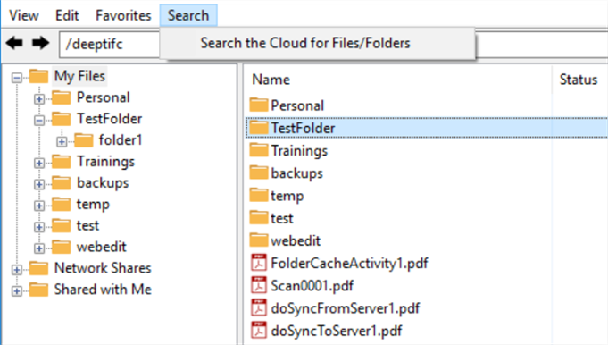Image resolution: width=608 pixels, height=345 pixels.
Task: Select doSyncFromServer1.pdf PDF icon
Action: click(259, 307)
